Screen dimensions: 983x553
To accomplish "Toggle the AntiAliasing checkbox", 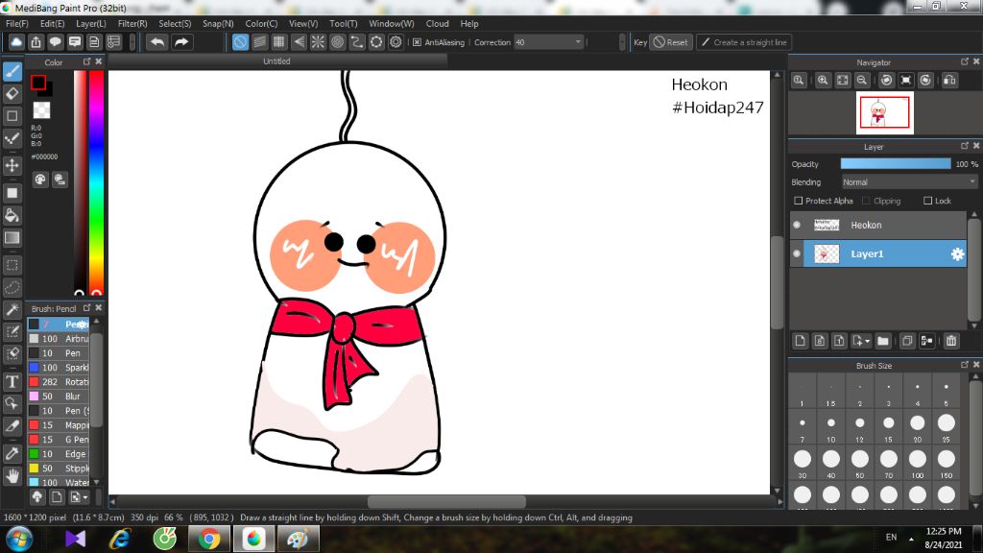I will 417,42.
